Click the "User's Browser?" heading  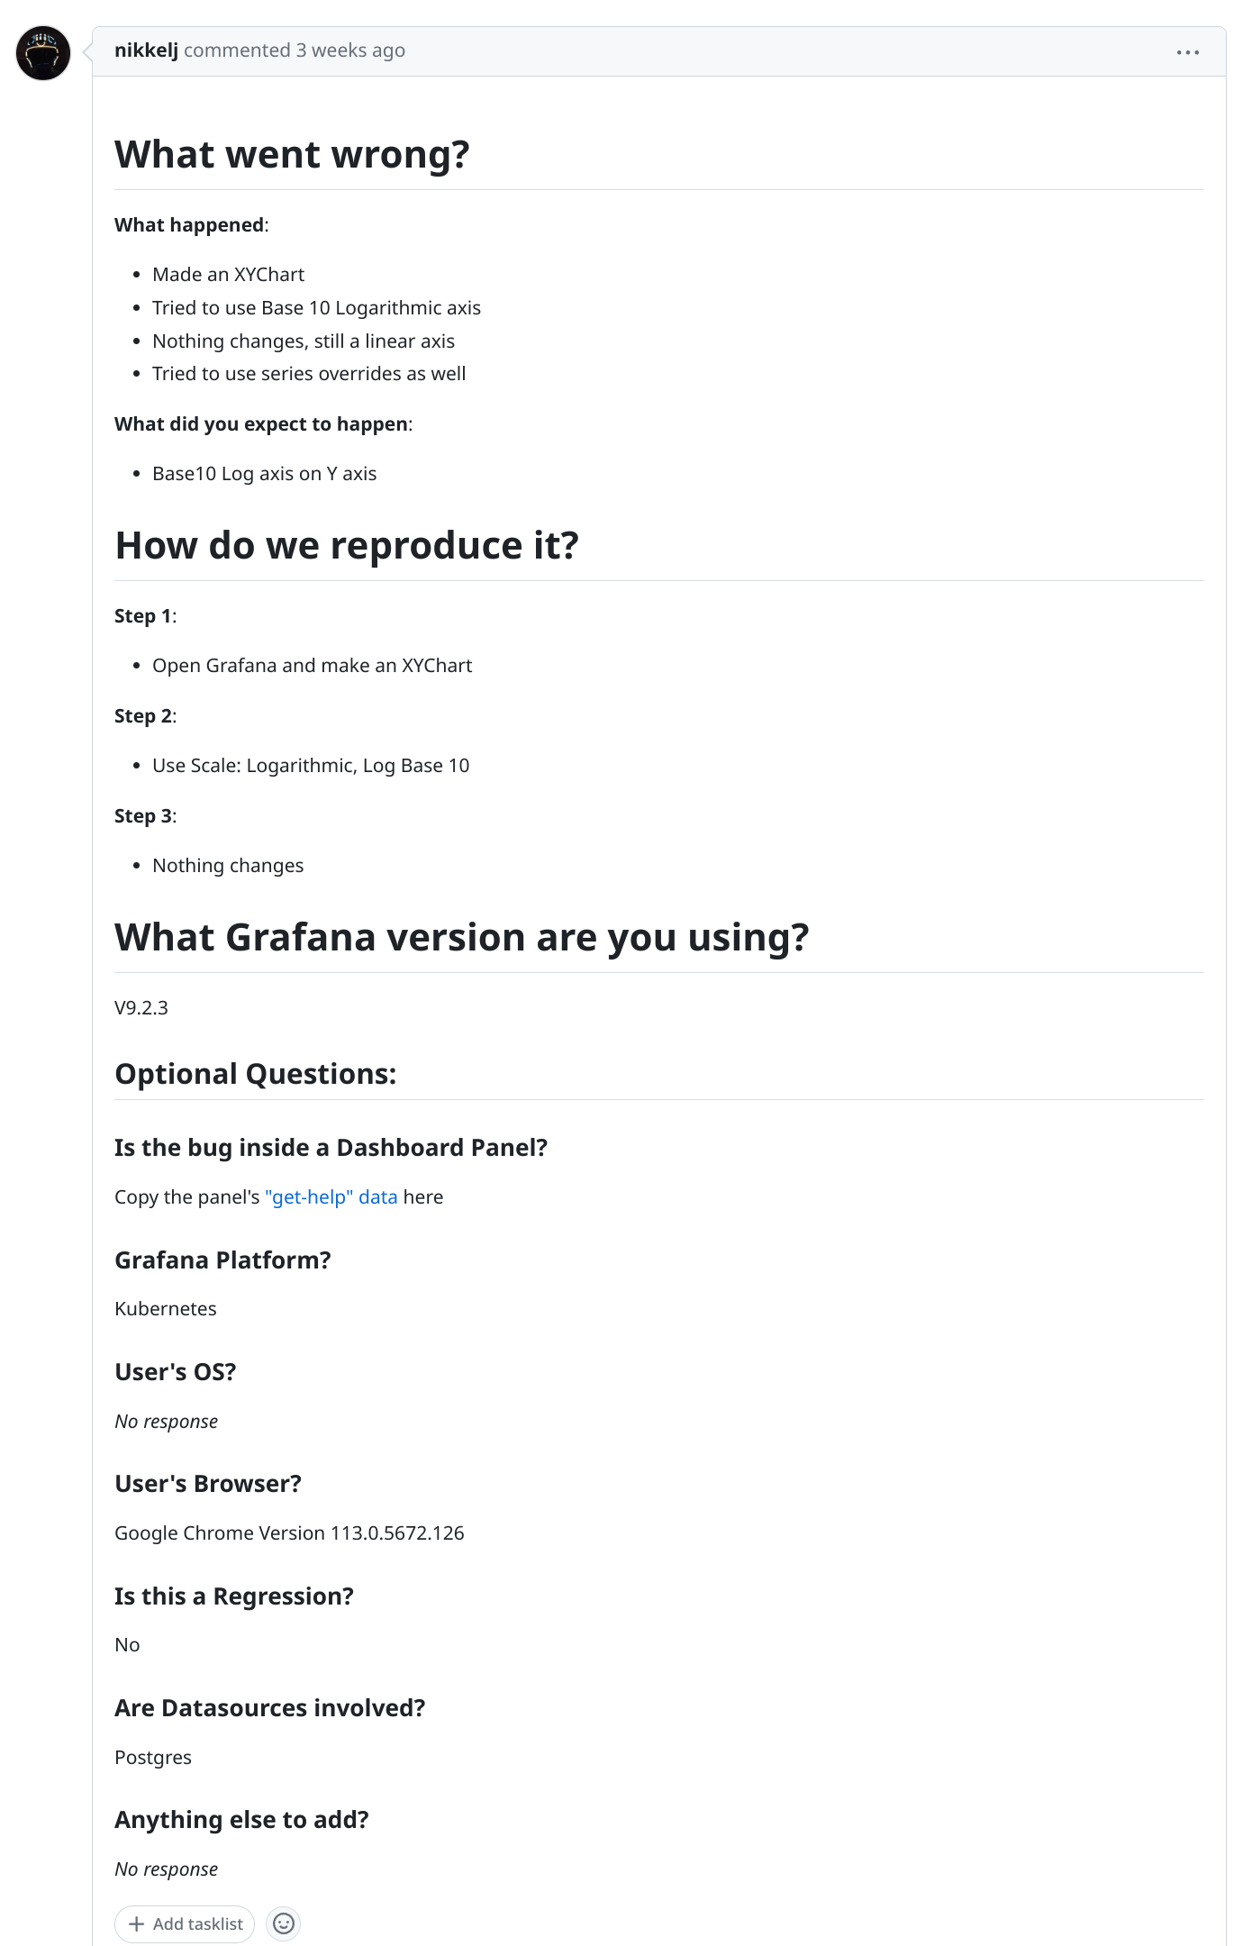tap(208, 1483)
